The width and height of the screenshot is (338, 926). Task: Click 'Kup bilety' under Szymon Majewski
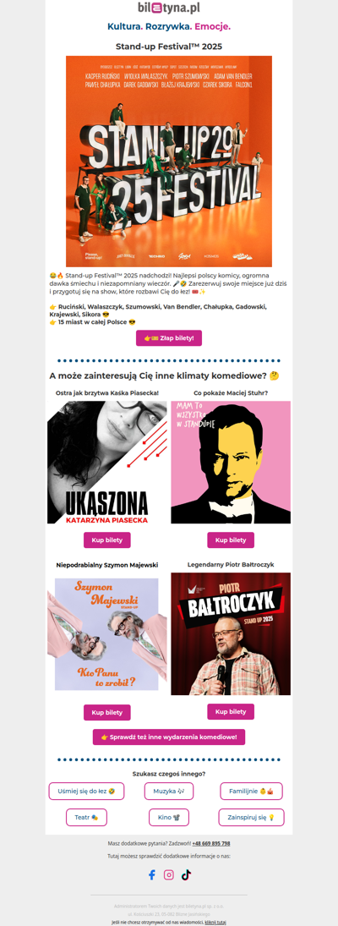pos(106,712)
